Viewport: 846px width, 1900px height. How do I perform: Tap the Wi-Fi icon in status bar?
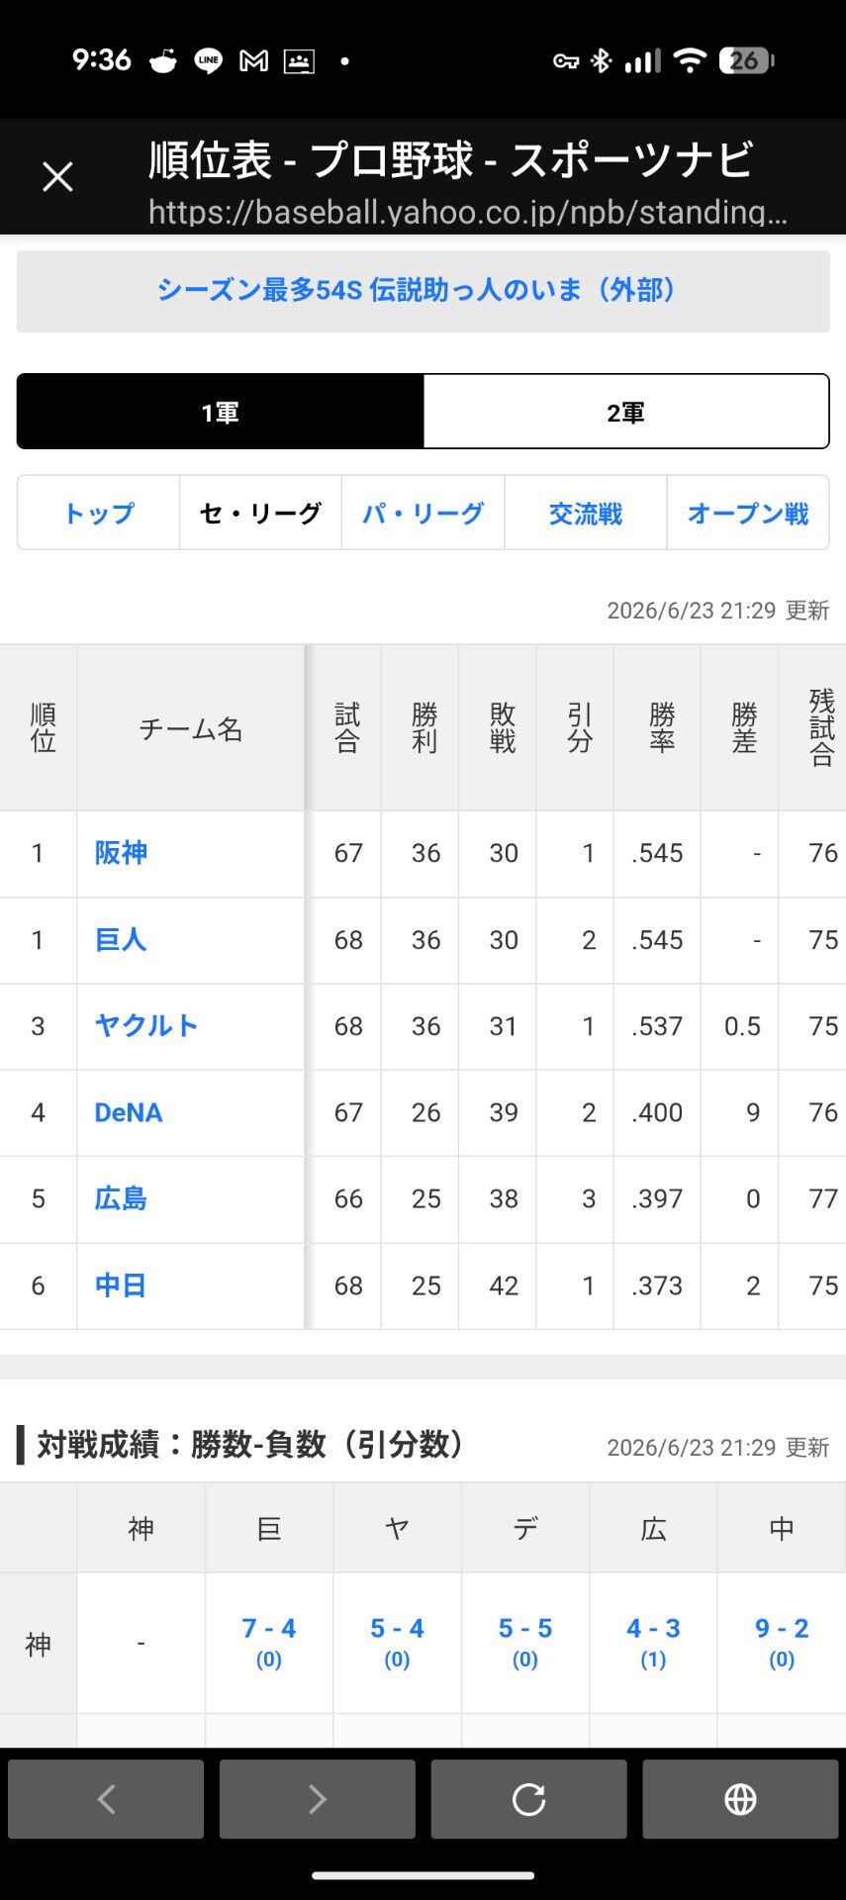pos(690,61)
